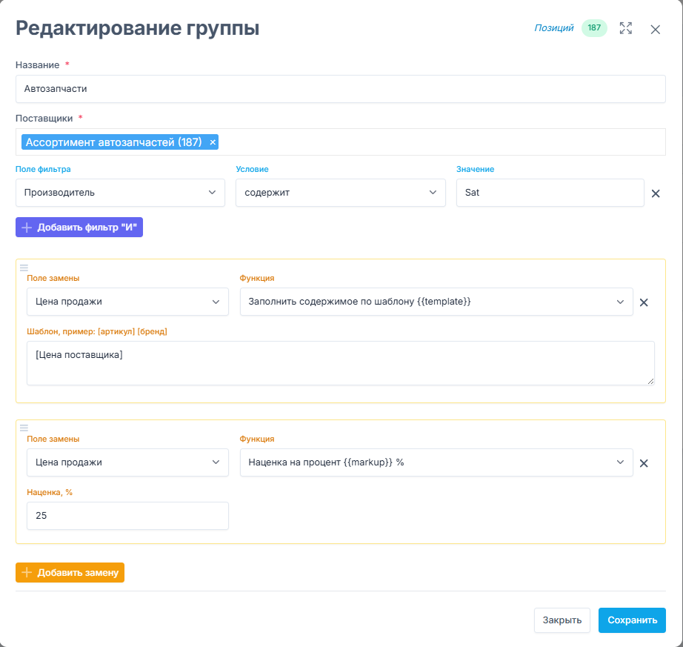Viewport: 683px width, 647px height.
Task: Click Добавить замену button
Action: coord(70,572)
